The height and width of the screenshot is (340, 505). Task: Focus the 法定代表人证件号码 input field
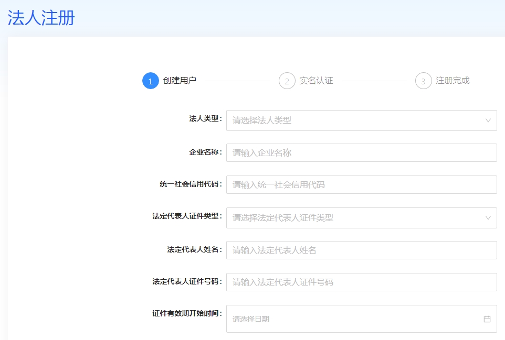(361, 282)
